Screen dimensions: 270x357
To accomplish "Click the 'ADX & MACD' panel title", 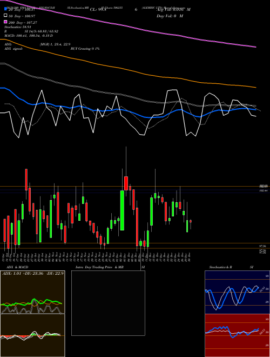I will tap(17, 267).
